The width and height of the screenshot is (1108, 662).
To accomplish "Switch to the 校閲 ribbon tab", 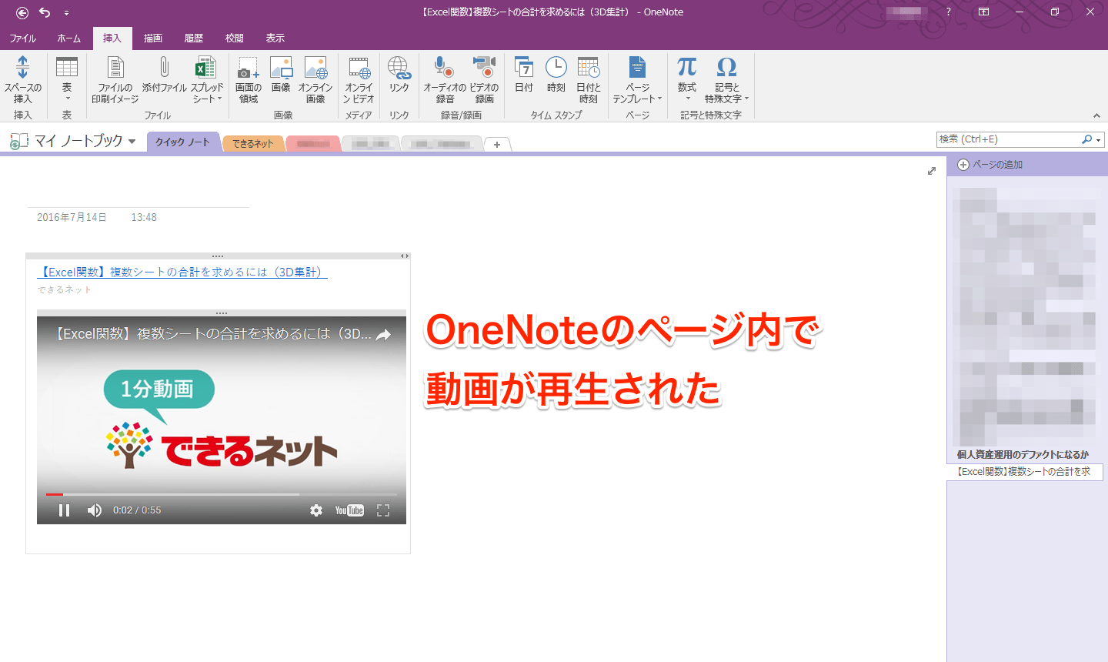I will 235,38.
